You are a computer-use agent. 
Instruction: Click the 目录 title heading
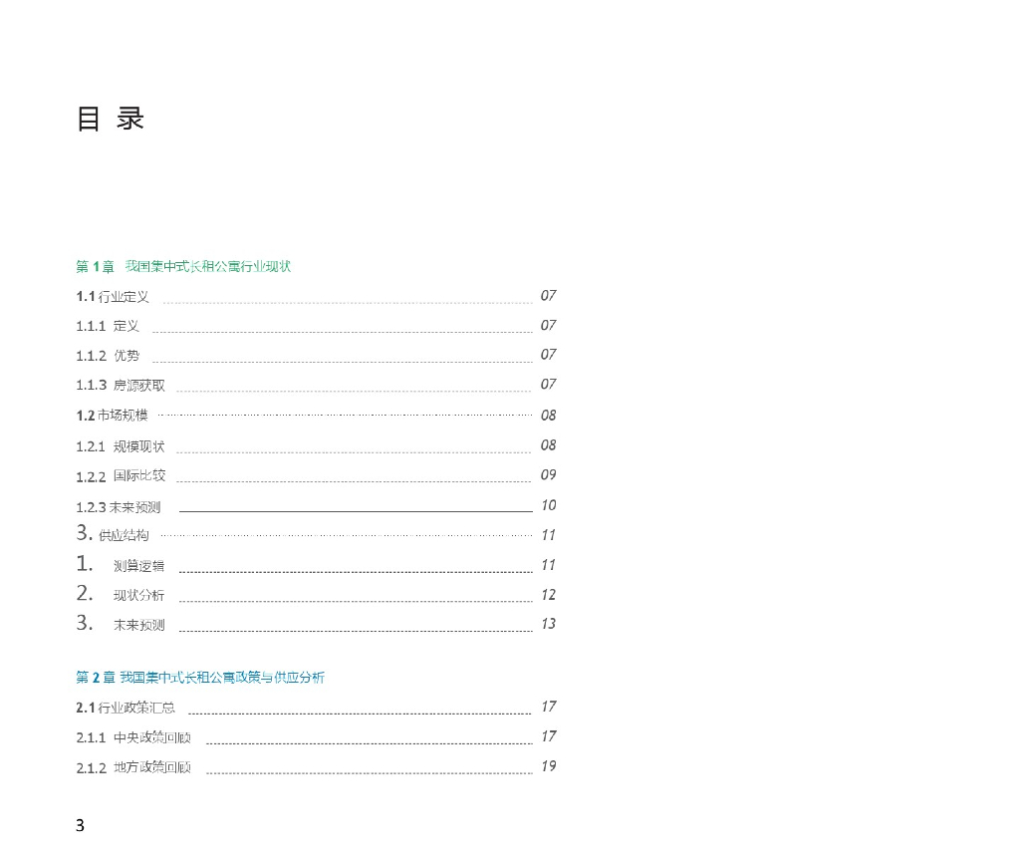pyautogui.click(x=111, y=119)
